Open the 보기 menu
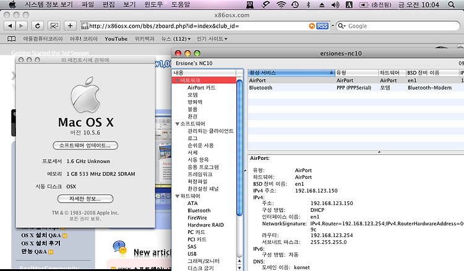Image resolution: width=464 pixels, height=271 pixels. (x=129, y=4)
